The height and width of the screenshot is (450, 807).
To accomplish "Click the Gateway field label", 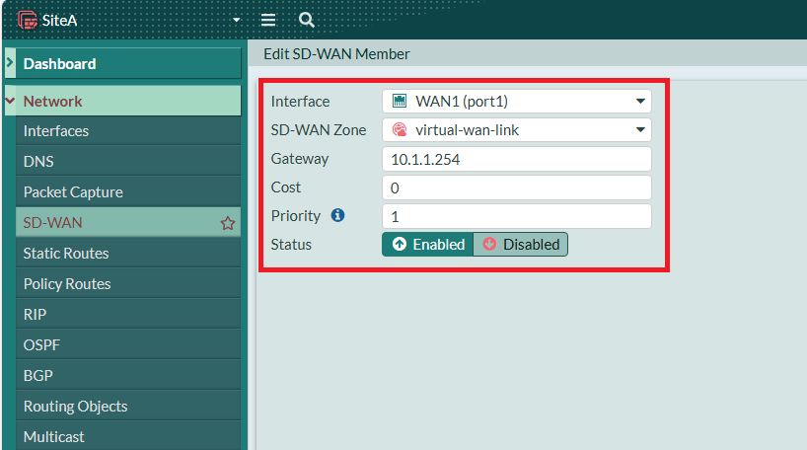I will pos(300,159).
